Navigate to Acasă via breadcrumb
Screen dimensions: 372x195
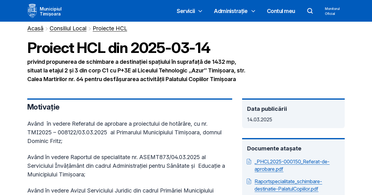(x=35, y=28)
